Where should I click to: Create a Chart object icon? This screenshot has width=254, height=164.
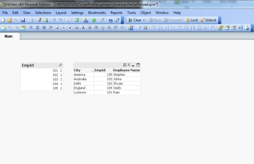pyautogui.click(x=57, y=28)
